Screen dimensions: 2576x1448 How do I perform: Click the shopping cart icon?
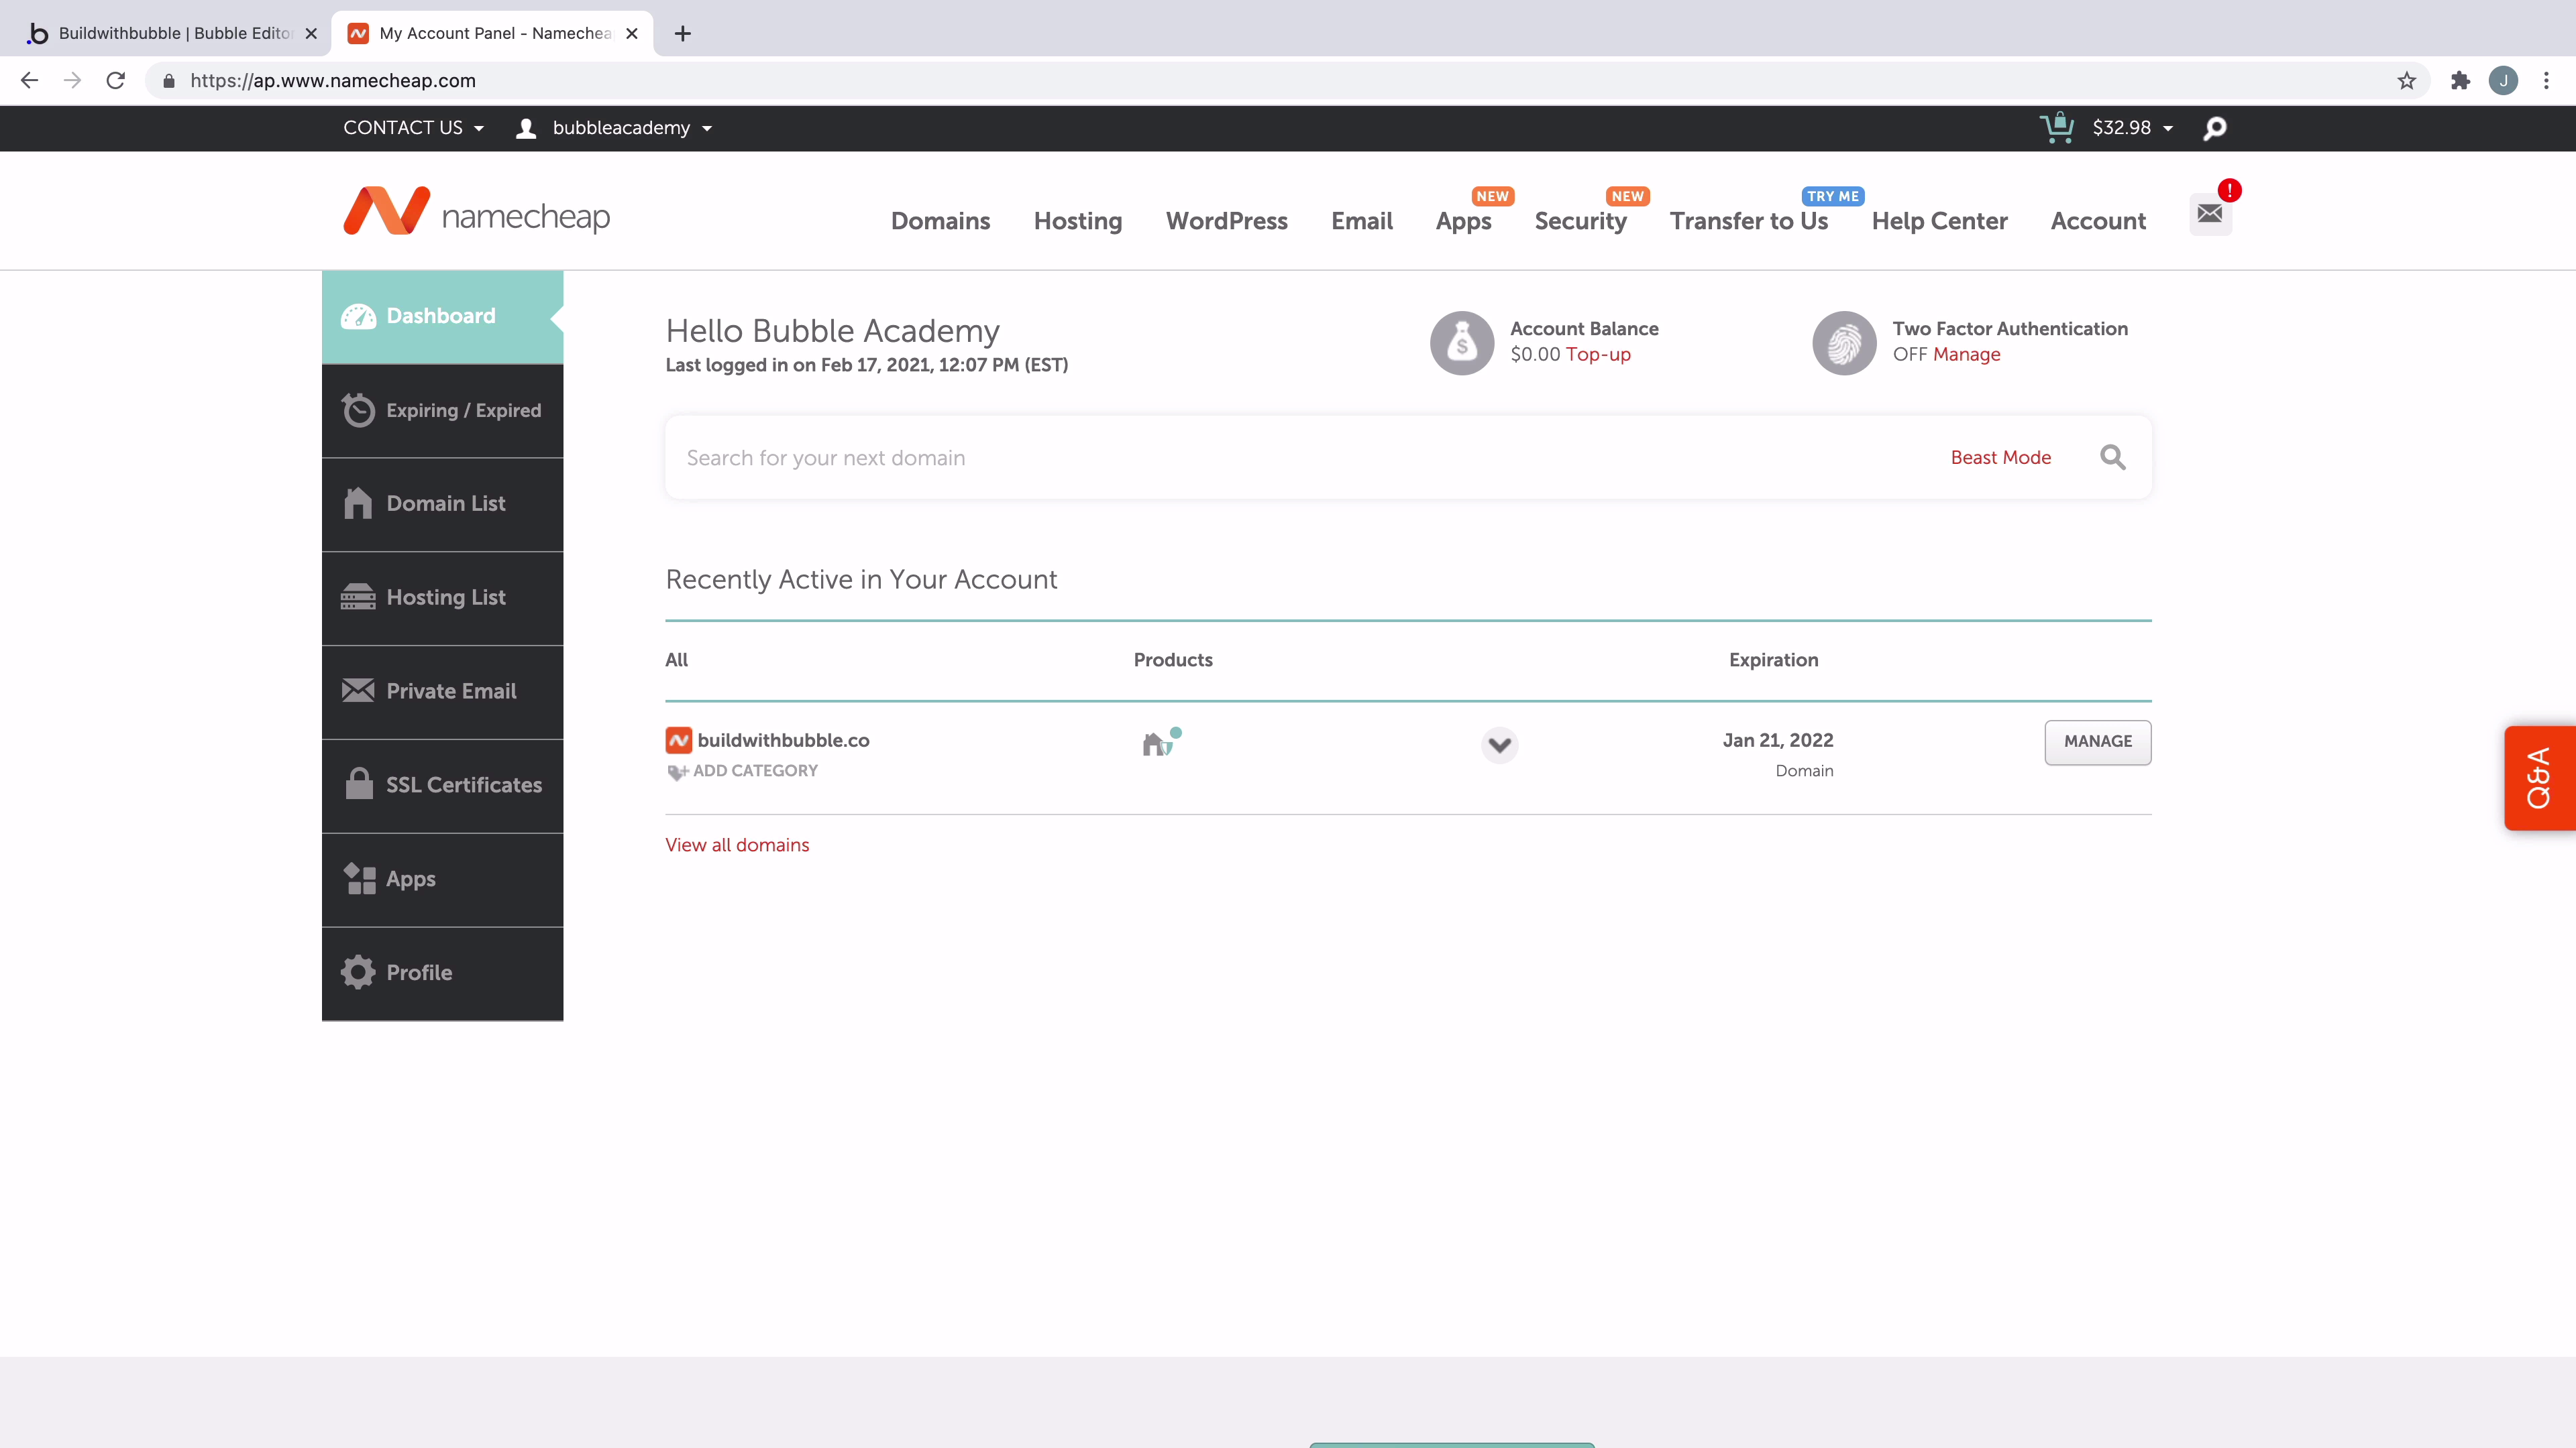click(x=2057, y=127)
